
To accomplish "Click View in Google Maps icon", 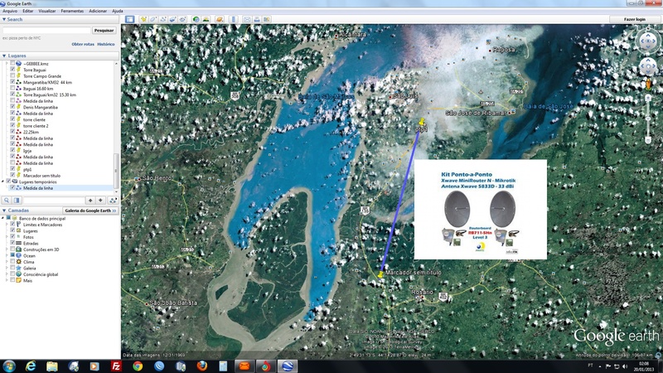I will [x=266, y=19].
